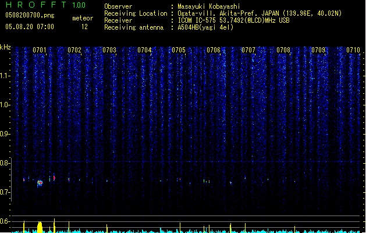Click the wide yellow intensity peak near 0701
Screen dimensions: 366x233
tap(40, 227)
